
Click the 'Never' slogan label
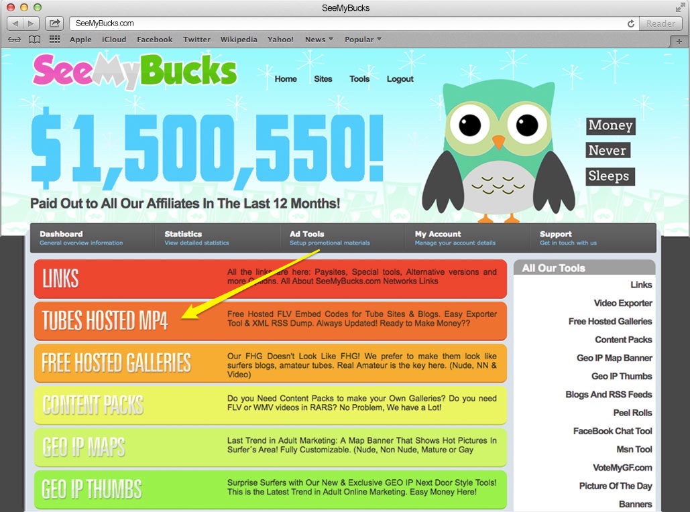tap(608, 150)
